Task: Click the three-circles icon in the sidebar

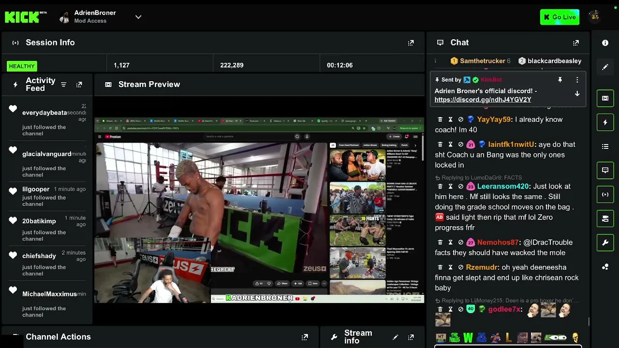Action: click(605, 267)
